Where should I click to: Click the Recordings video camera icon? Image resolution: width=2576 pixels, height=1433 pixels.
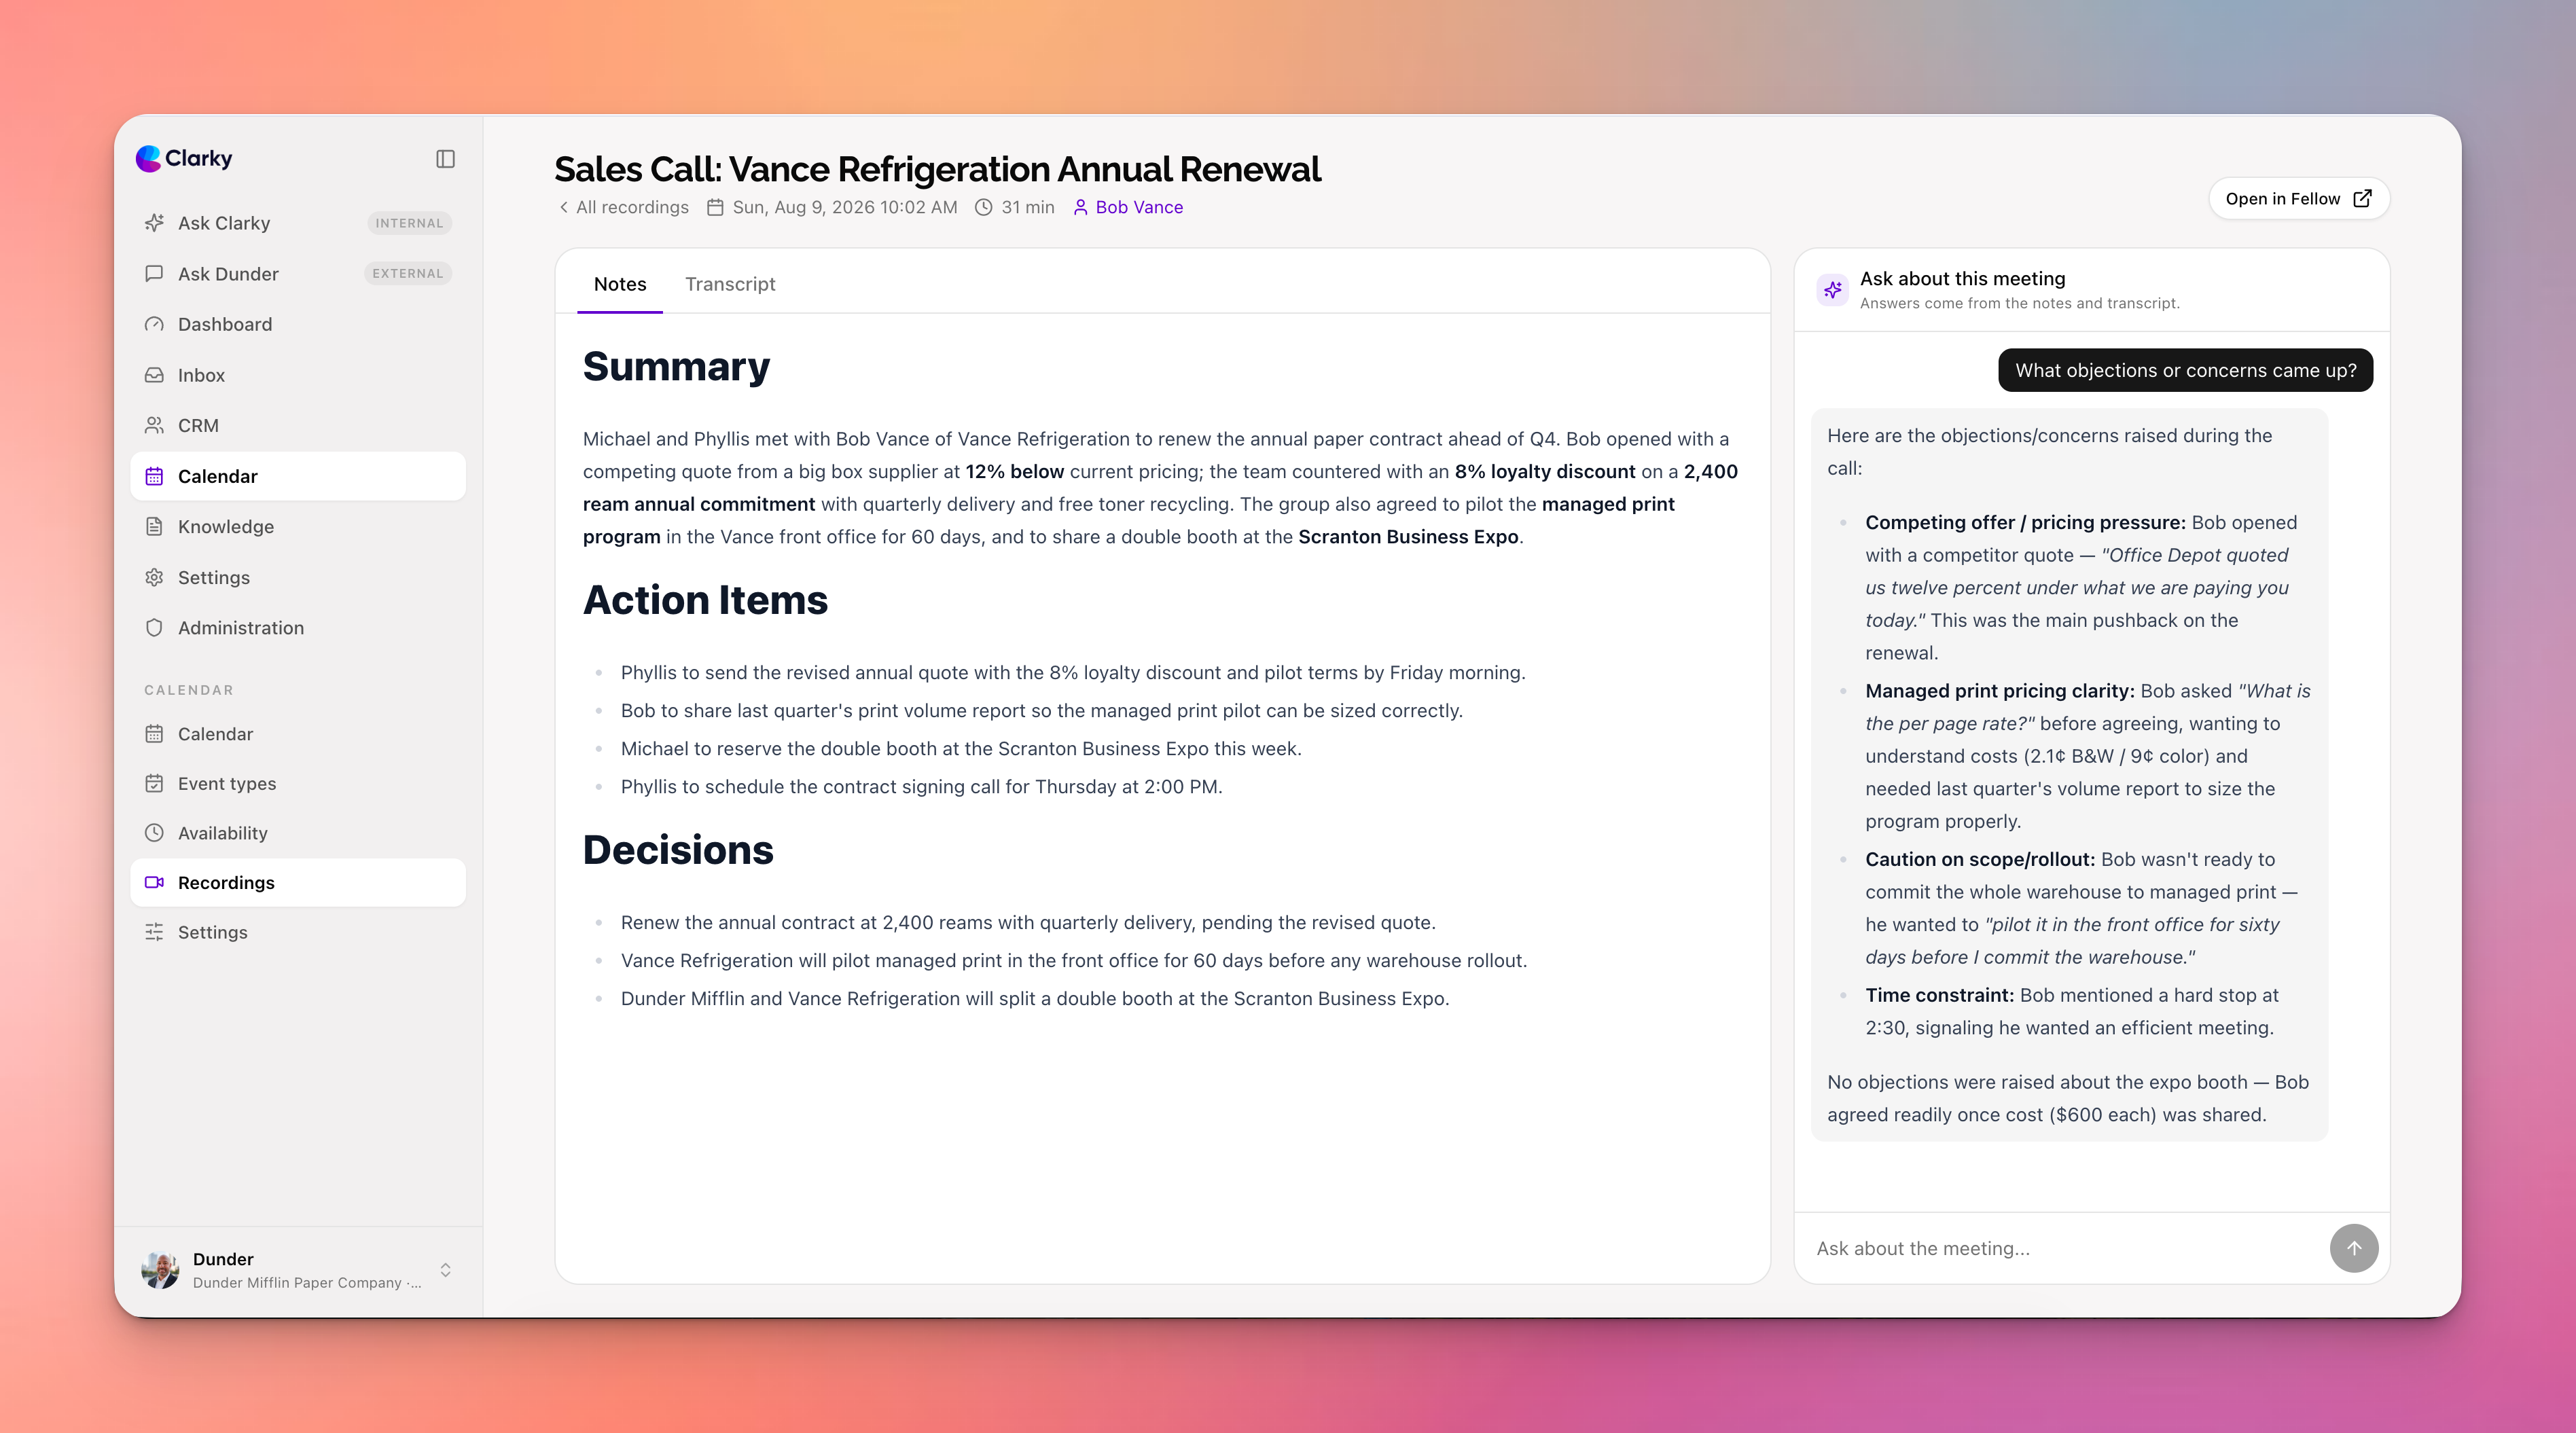coord(154,882)
